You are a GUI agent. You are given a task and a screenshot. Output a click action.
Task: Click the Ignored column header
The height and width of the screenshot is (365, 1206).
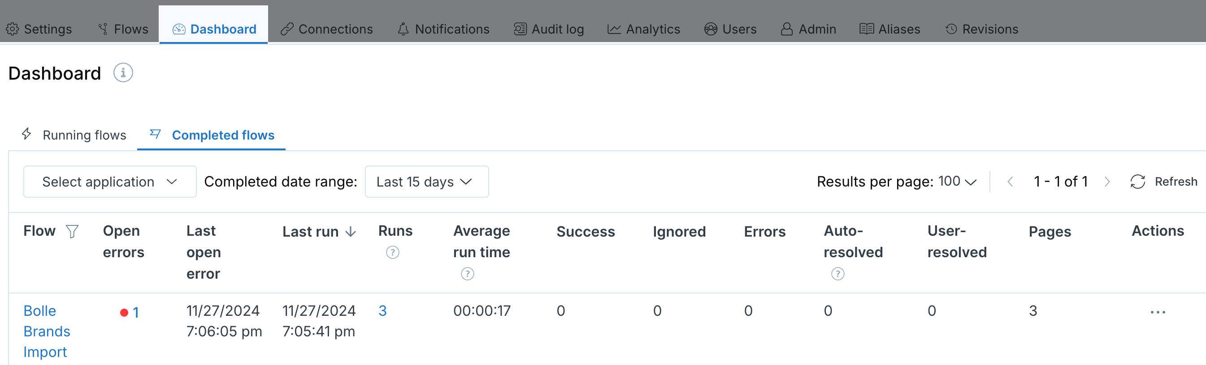679,232
